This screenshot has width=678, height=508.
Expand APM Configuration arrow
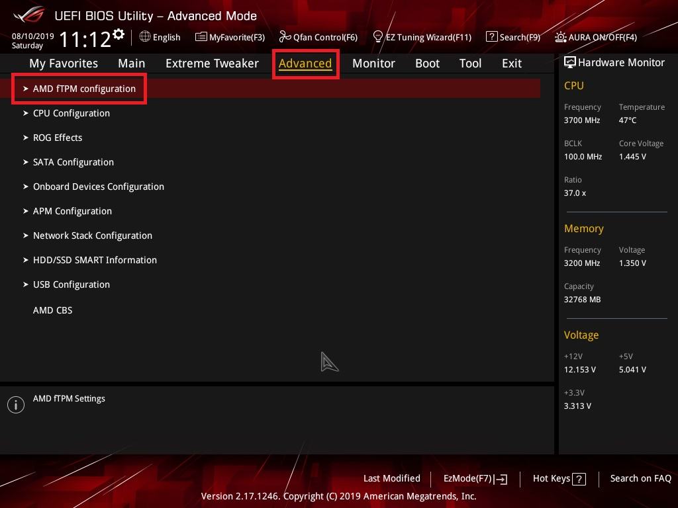tap(26, 211)
